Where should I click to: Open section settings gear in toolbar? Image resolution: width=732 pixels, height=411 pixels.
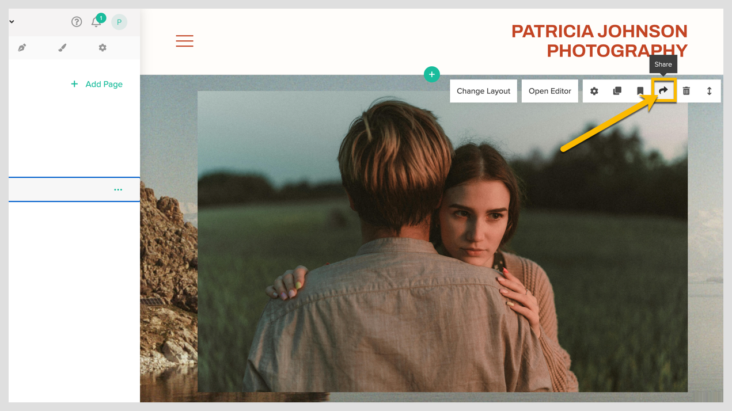pyautogui.click(x=594, y=91)
